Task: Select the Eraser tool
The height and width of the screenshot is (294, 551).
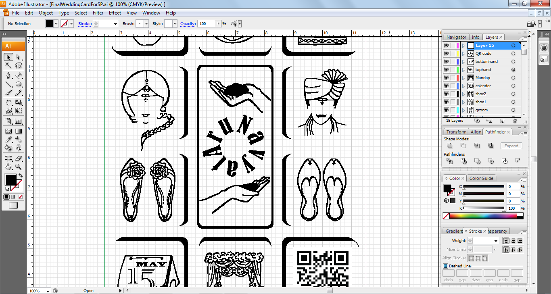Action: [19, 158]
